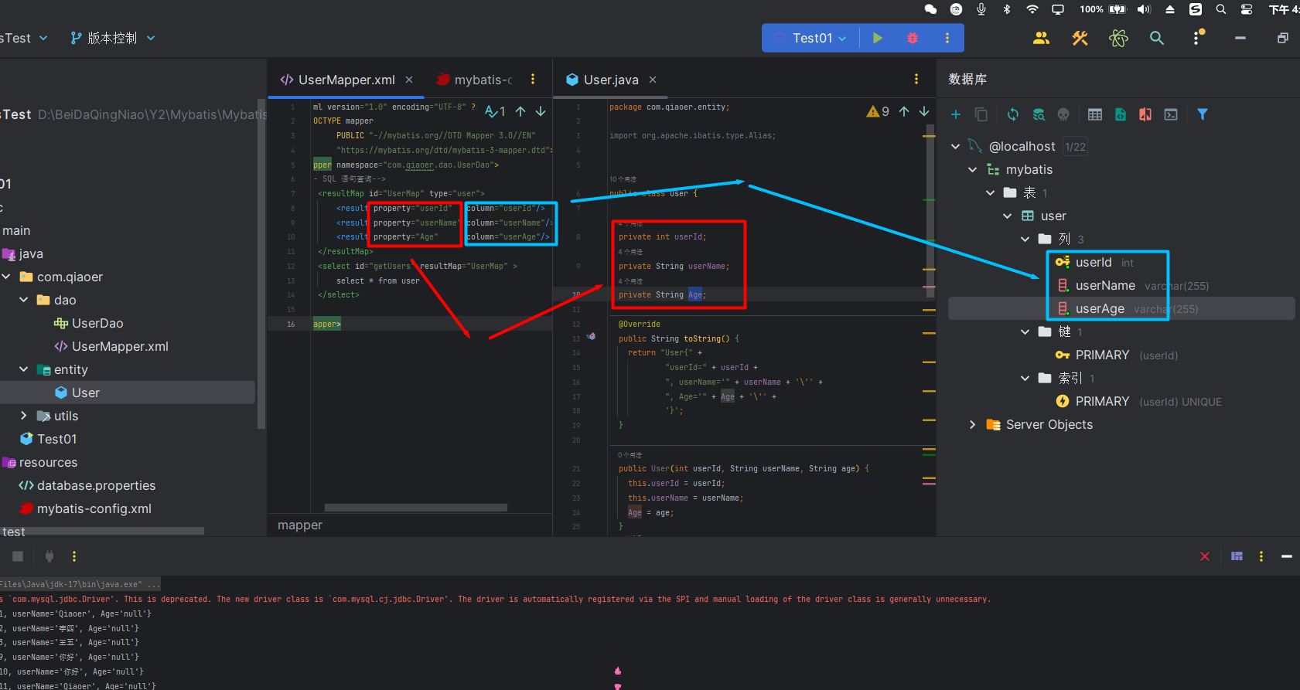Collapse the dao package
The image size is (1300, 690).
(24, 300)
